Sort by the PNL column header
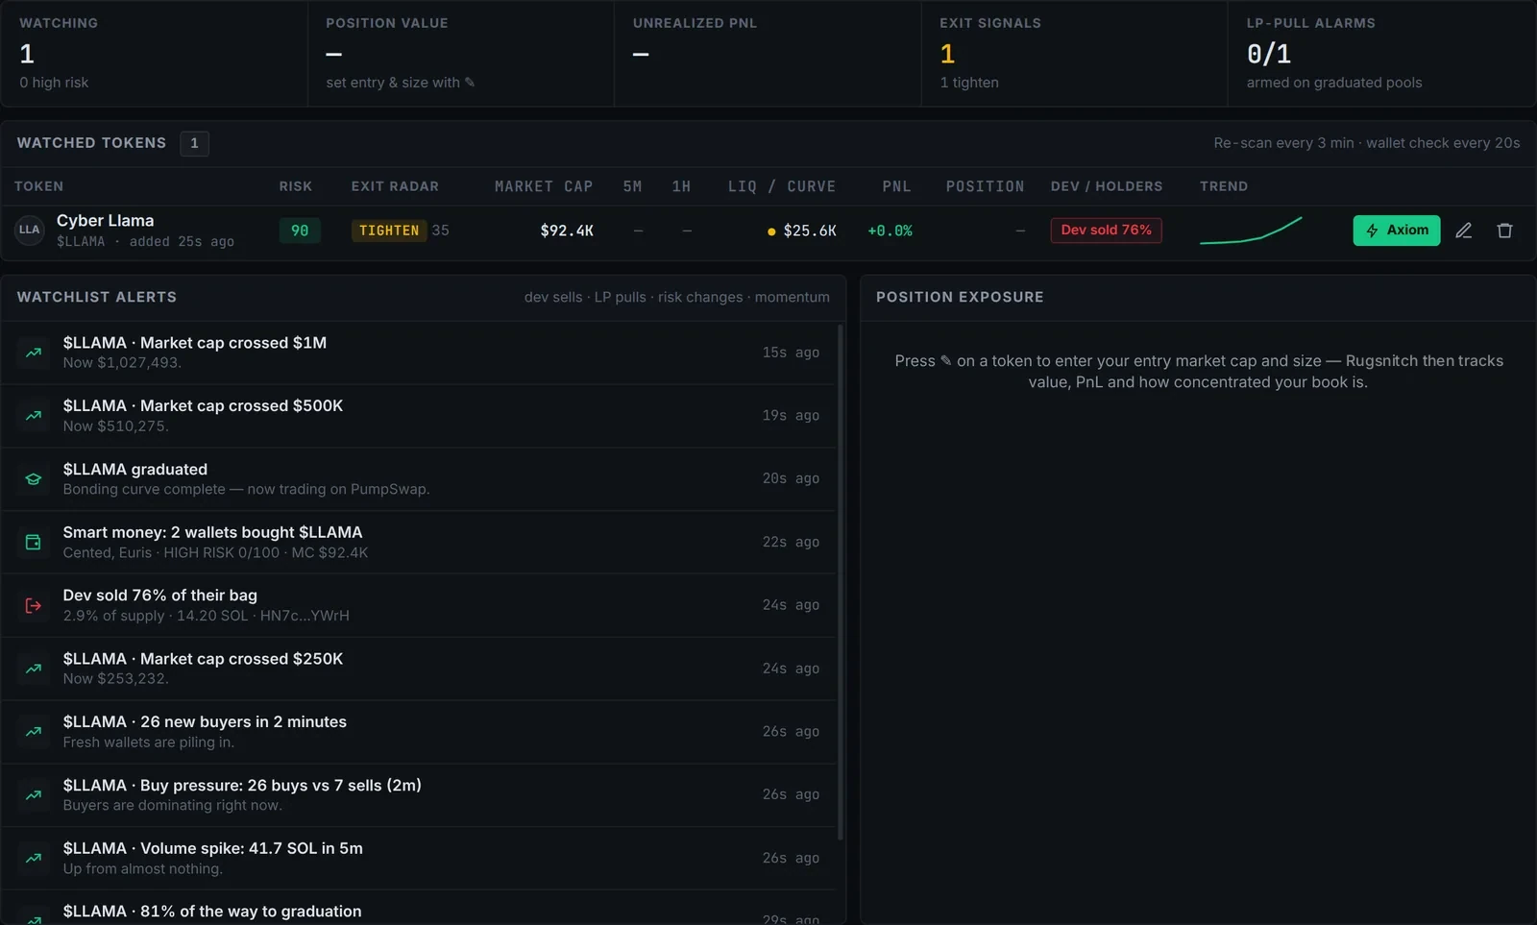 pyautogui.click(x=897, y=186)
